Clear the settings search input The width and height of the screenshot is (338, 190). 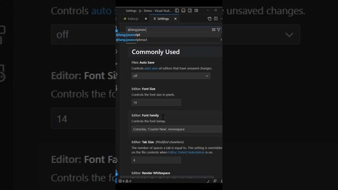[213, 30]
